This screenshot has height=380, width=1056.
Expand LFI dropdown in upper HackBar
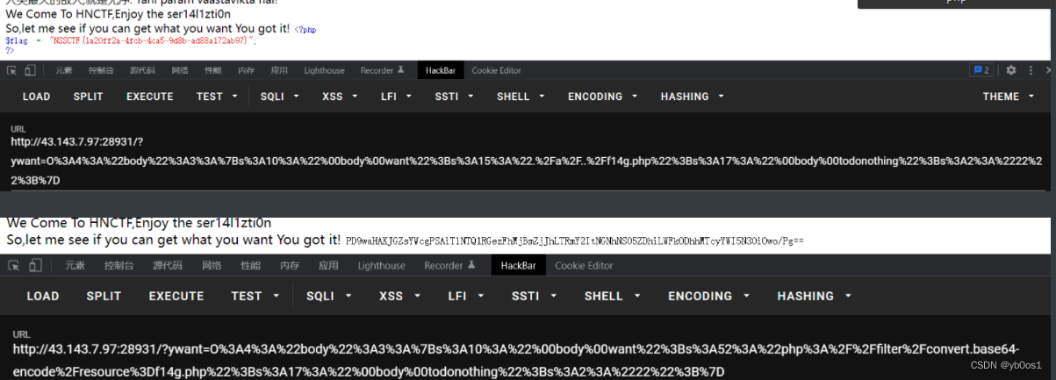[x=396, y=97]
